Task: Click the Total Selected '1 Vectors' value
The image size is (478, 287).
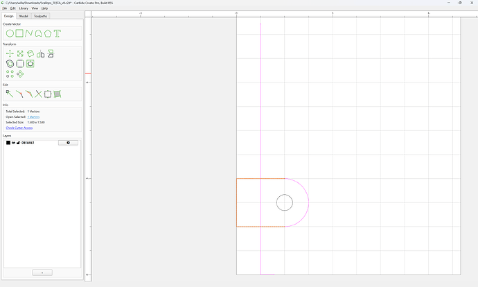Action: [33, 112]
